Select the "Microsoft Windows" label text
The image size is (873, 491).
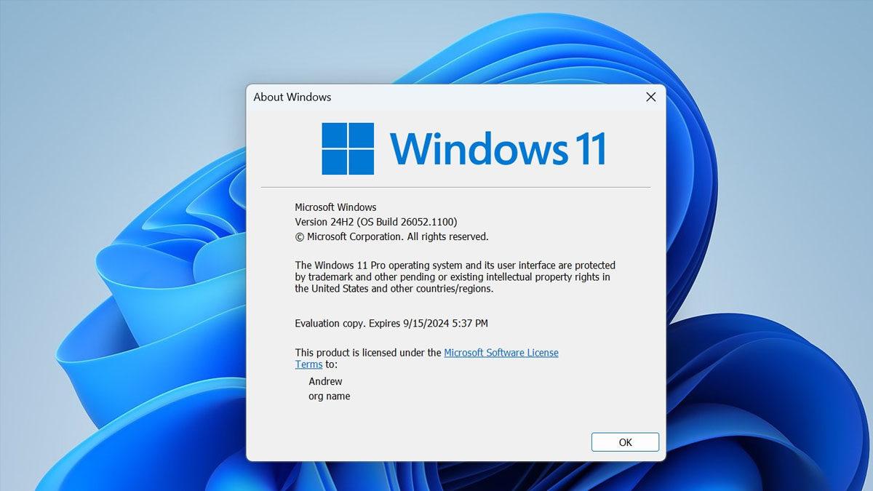(335, 207)
